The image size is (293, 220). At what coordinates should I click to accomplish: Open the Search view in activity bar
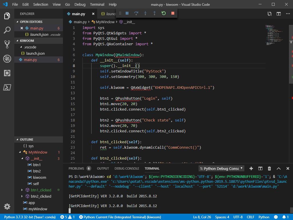point(7,30)
